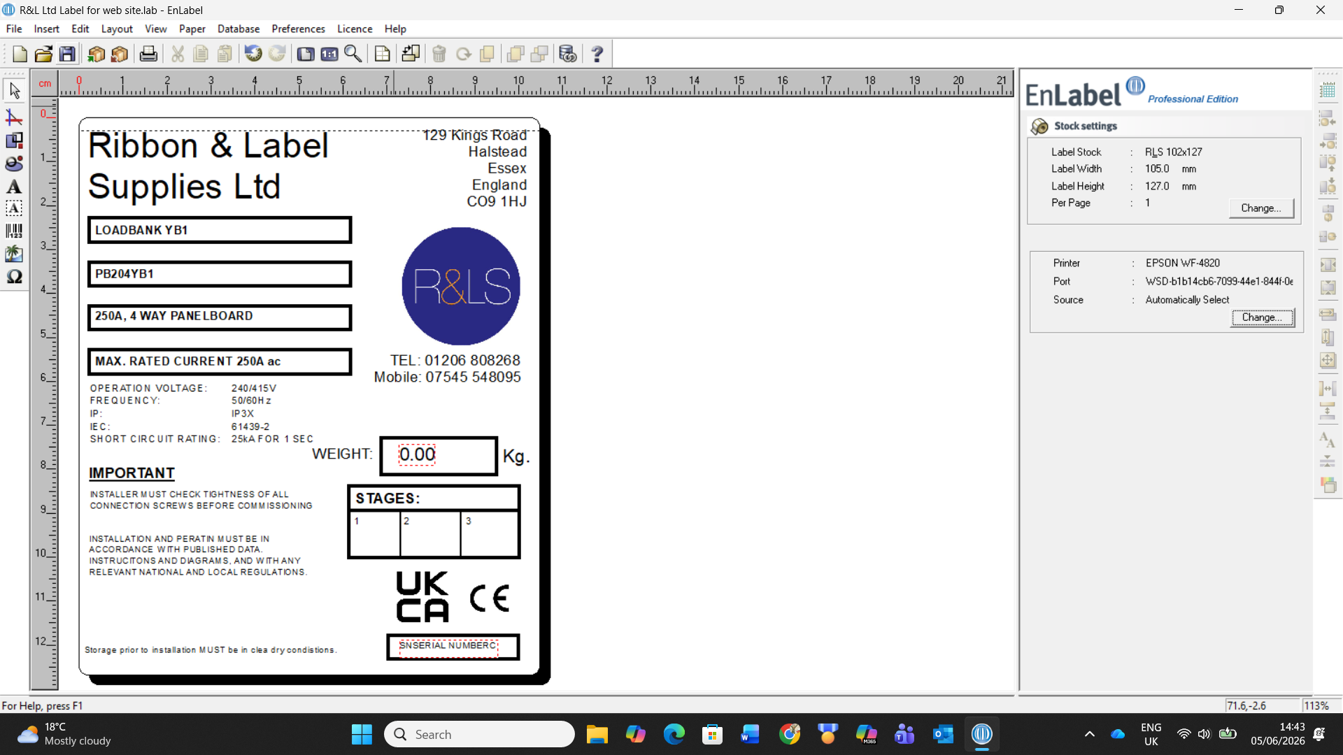This screenshot has width=1343, height=755.
Task: Select the IMPORTANT heading text
Action: click(x=132, y=473)
